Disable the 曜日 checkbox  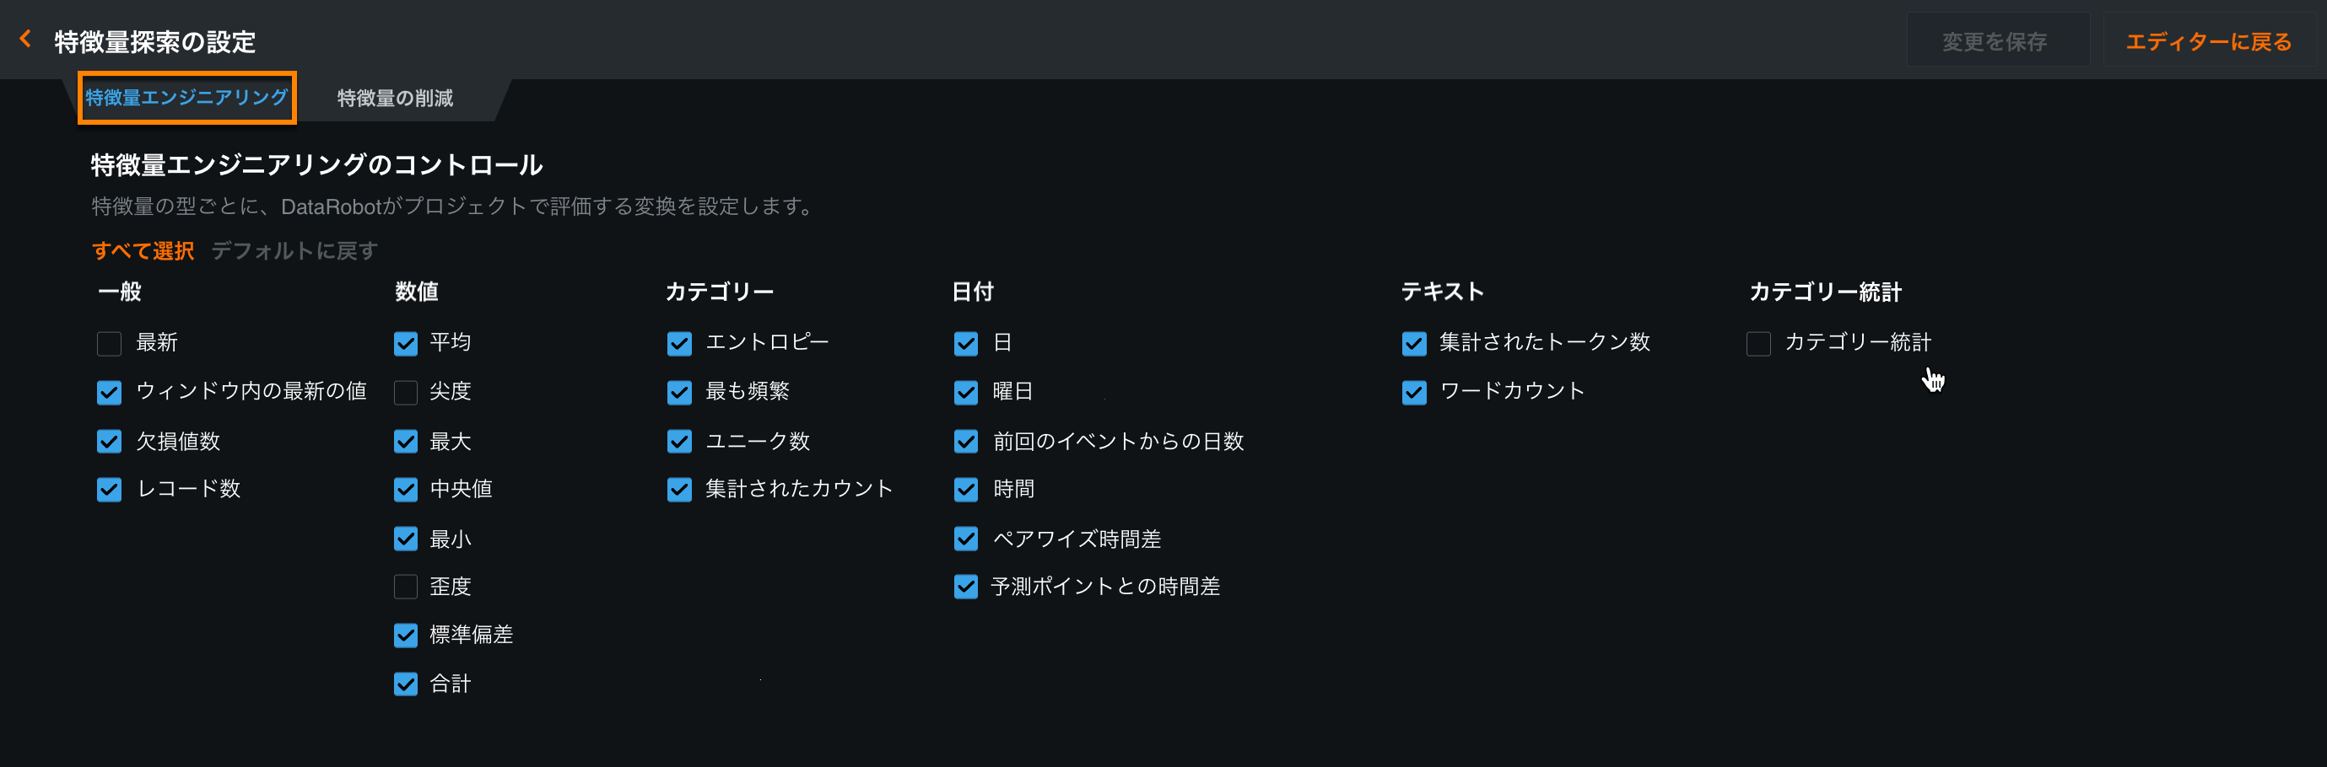tap(966, 392)
